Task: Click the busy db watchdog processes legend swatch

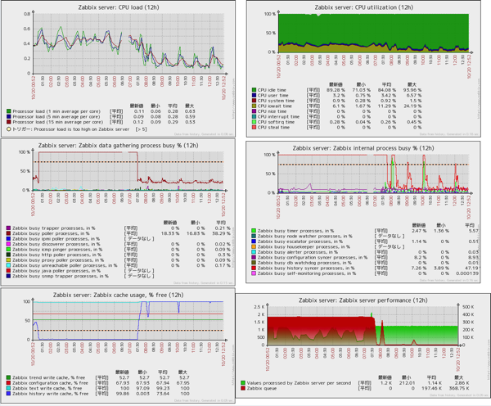Action: pos(254,263)
